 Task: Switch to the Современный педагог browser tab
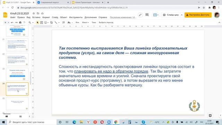pos(53,2)
